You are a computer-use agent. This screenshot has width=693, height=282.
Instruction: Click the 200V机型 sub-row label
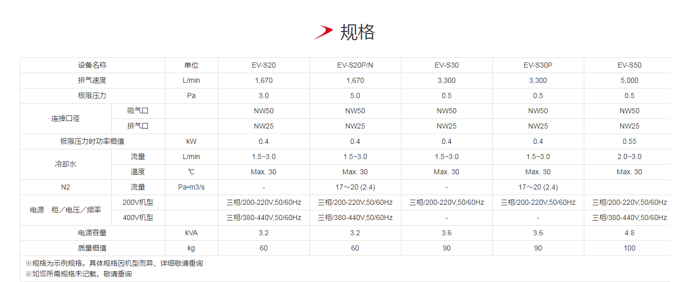tap(138, 202)
